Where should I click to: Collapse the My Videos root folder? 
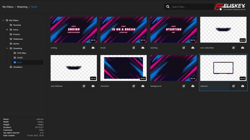click(3, 20)
